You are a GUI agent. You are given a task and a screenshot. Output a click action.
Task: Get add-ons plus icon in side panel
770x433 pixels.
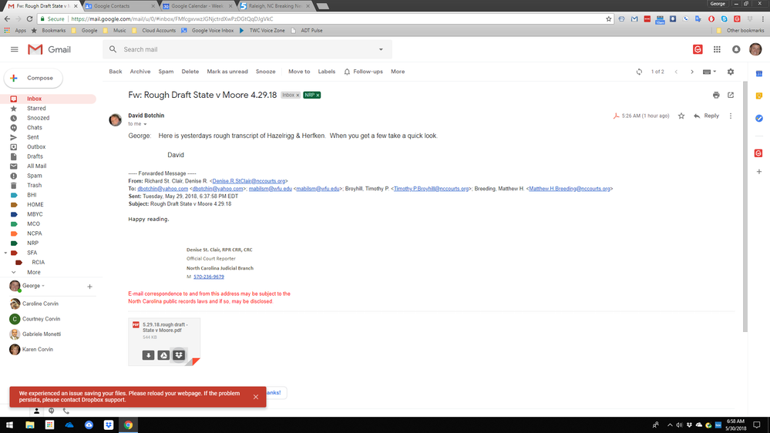(758, 172)
